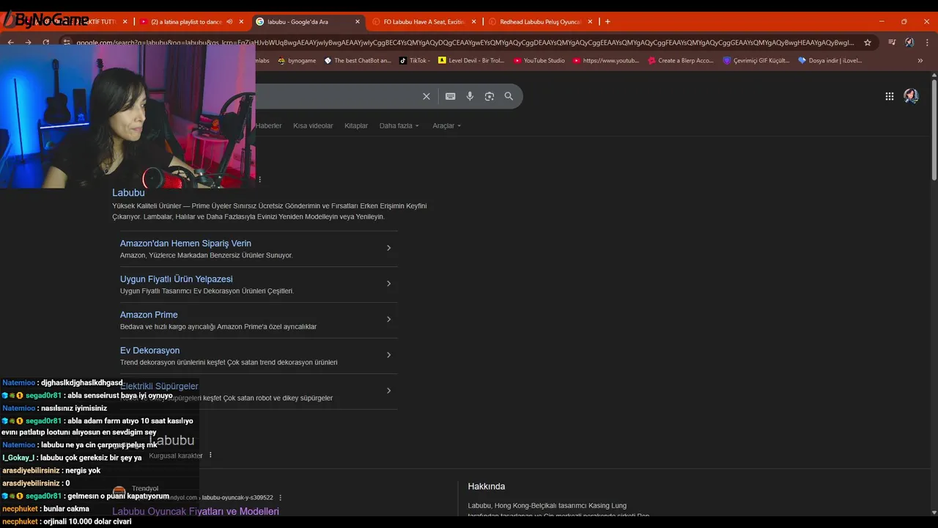Image resolution: width=938 pixels, height=528 pixels.
Task: Expand chevron on 'Uygun Fiyatlı Ürün Yelpazesi' row
Action: pyautogui.click(x=388, y=284)
